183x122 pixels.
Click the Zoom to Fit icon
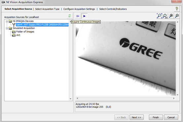[x=159, y=16]
